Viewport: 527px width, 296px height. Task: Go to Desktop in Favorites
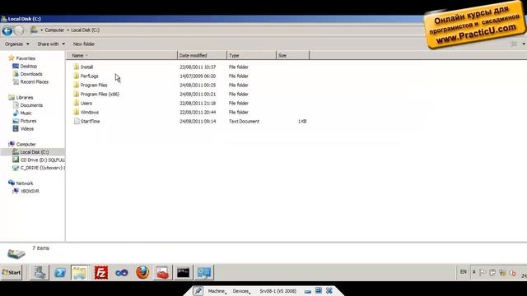point(25,67)
